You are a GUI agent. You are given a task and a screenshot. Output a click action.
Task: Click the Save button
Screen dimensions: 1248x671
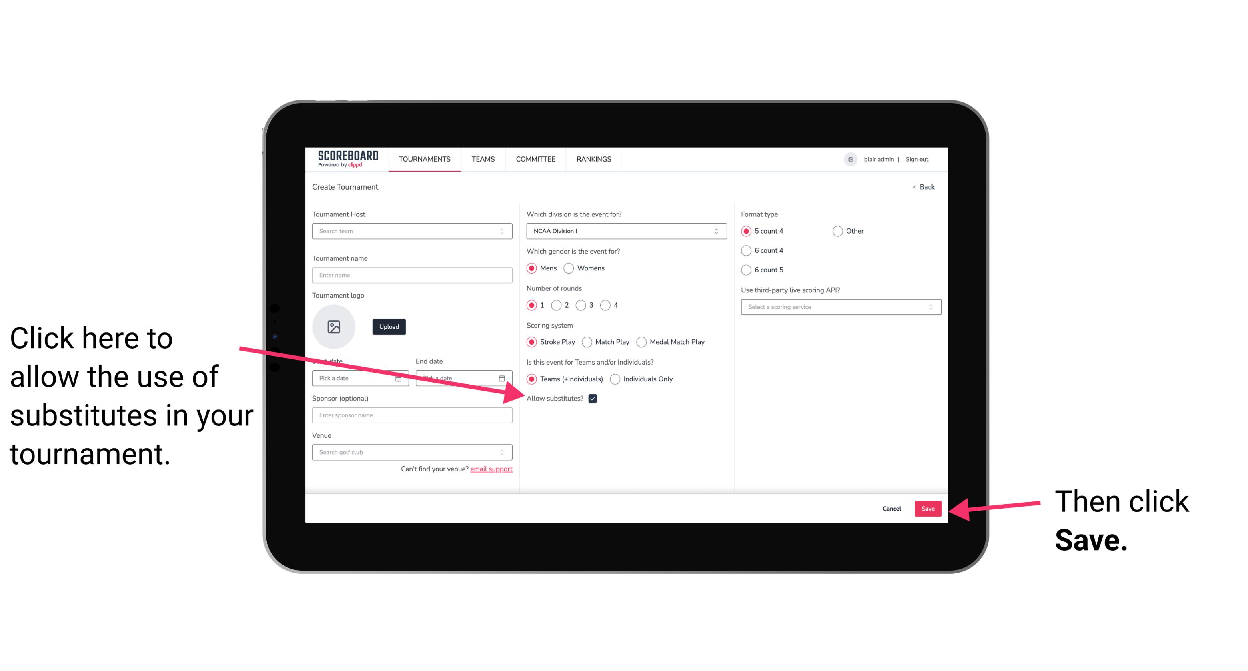[x=928, y=507]
